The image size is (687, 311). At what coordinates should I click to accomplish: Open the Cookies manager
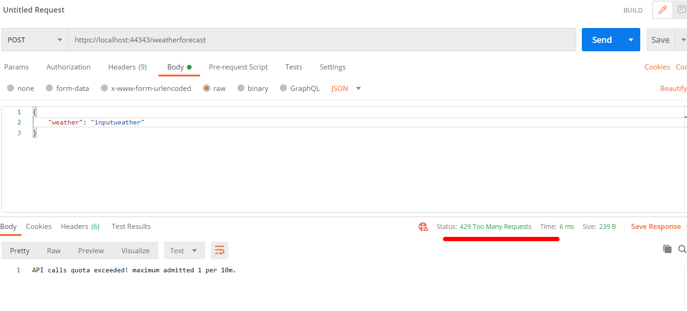pos(657,67)
